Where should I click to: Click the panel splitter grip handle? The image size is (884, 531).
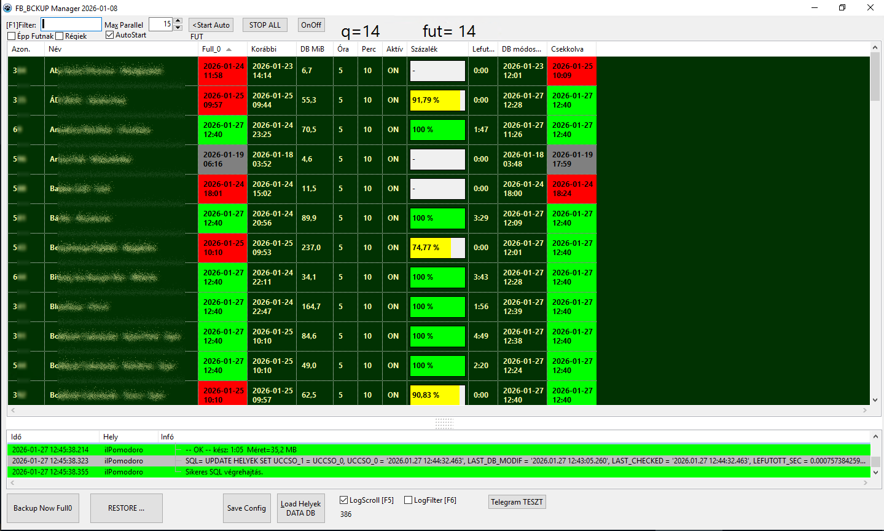(x=444, y=423)
